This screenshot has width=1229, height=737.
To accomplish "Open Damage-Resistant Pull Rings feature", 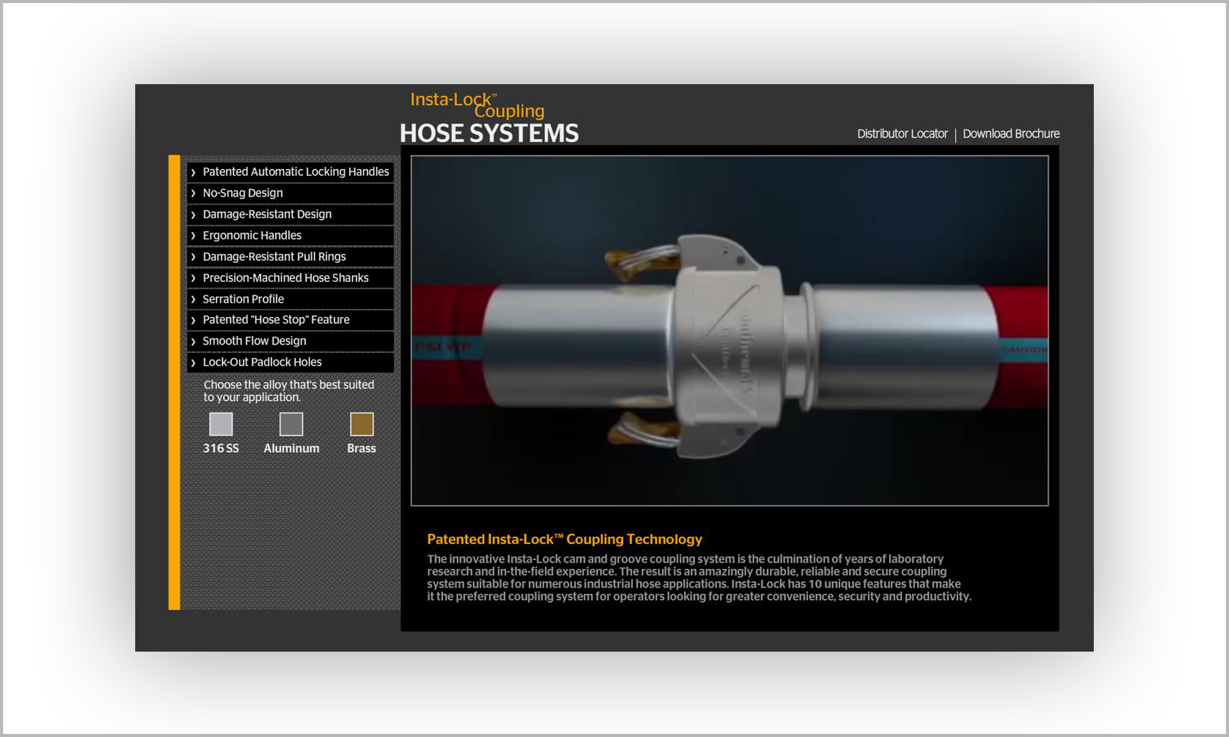I will (x=290, y=257).
